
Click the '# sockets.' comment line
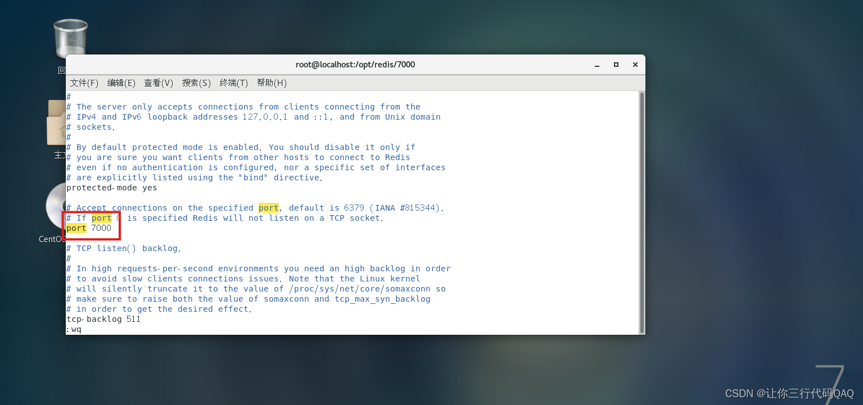[91, 127]
